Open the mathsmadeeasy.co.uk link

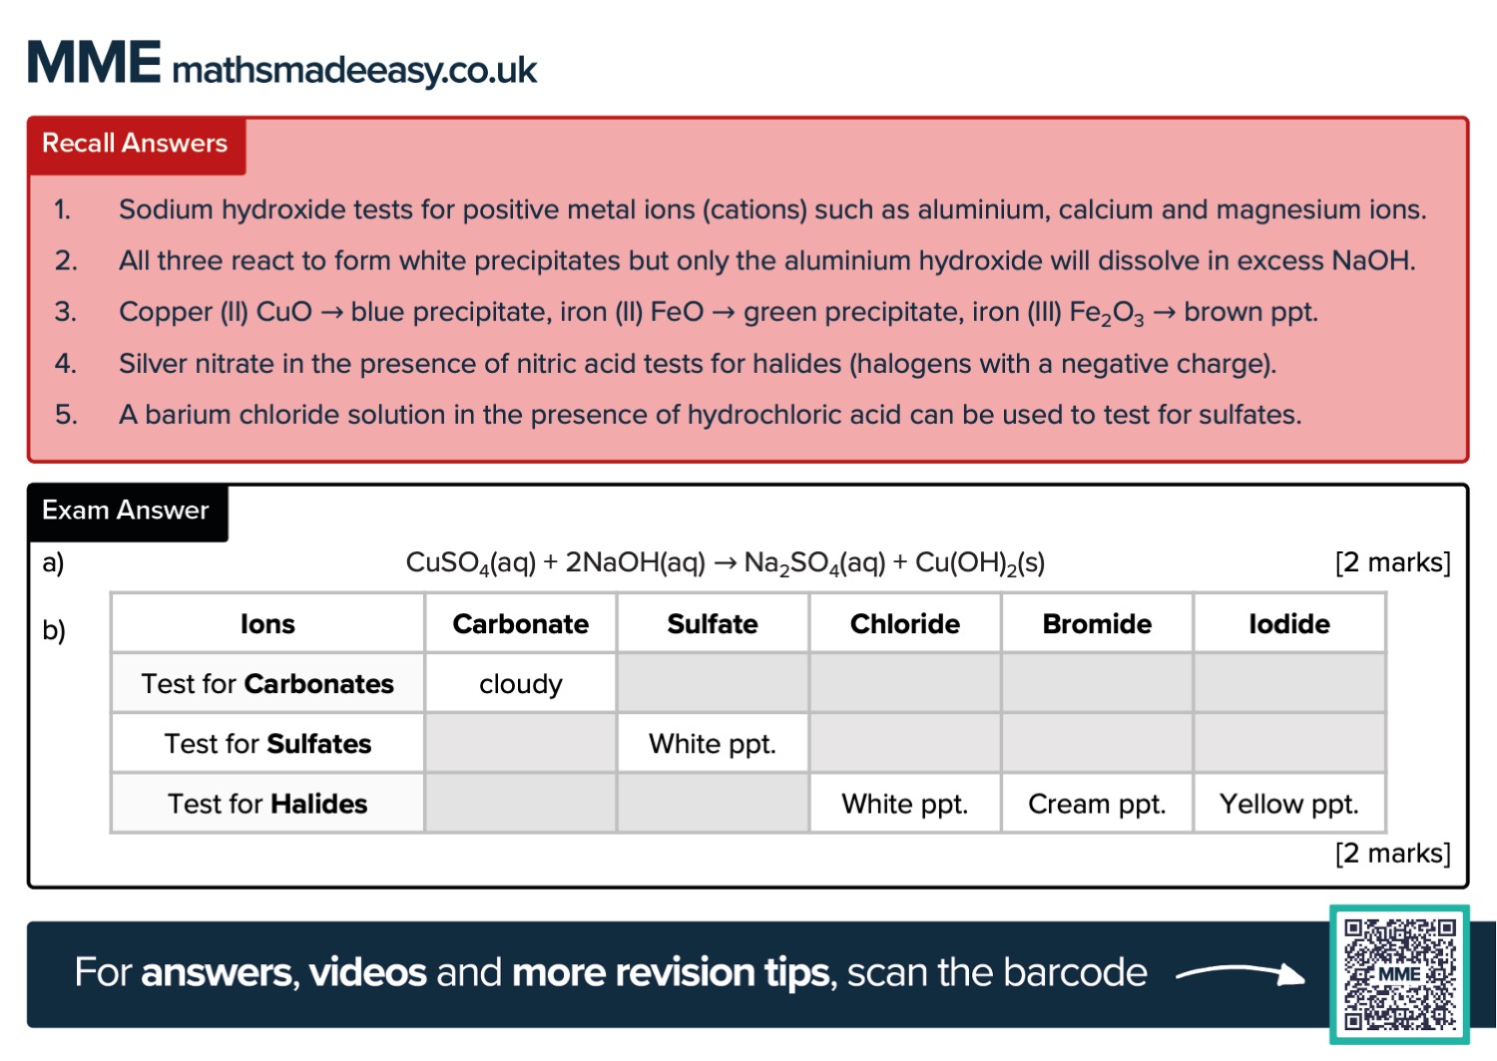click(x=354, y=70)
